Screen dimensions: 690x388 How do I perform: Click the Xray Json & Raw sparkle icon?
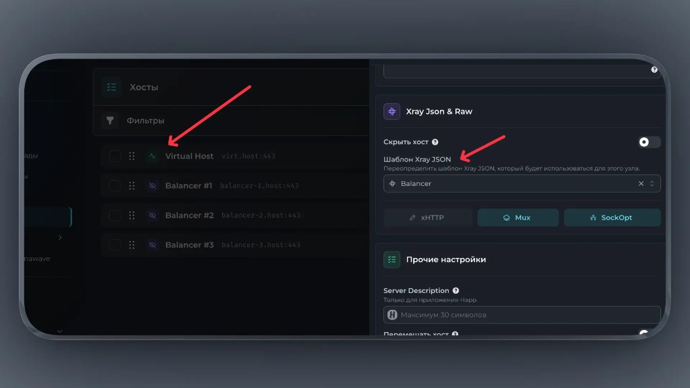391,112
